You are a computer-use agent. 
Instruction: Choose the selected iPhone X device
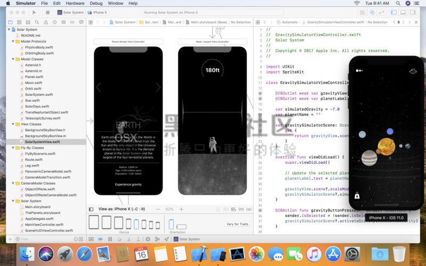click(x=136, y=224)
